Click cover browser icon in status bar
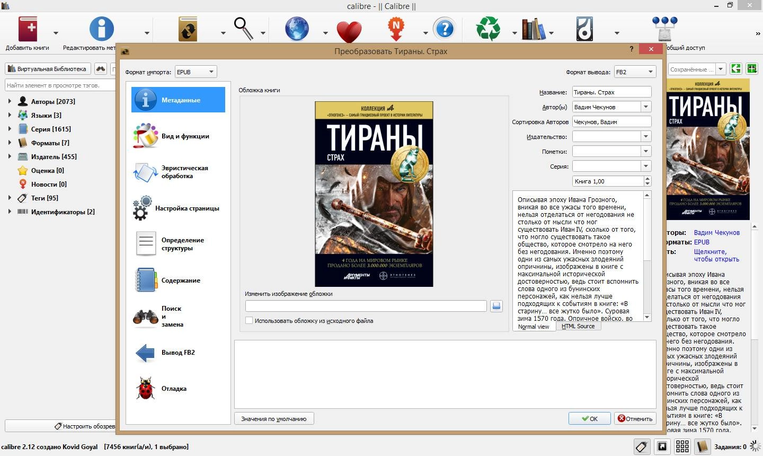 [x=662, y=446]
